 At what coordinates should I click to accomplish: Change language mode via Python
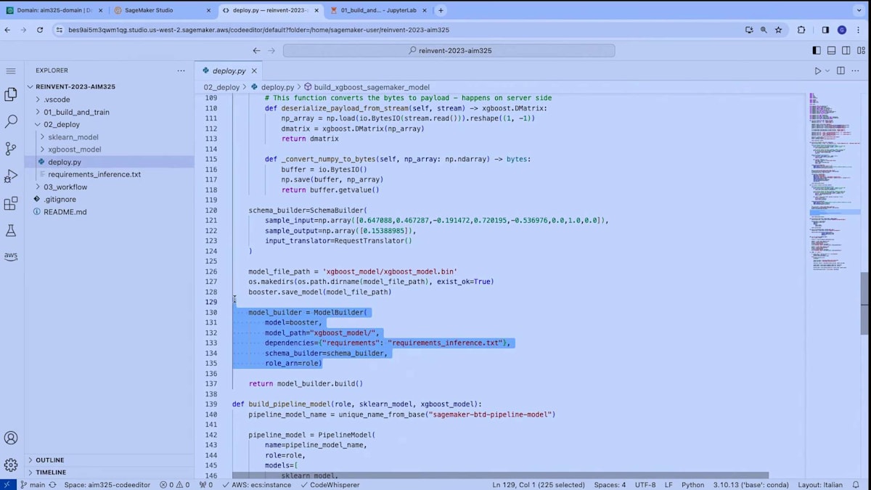click(x=692, y=484)
